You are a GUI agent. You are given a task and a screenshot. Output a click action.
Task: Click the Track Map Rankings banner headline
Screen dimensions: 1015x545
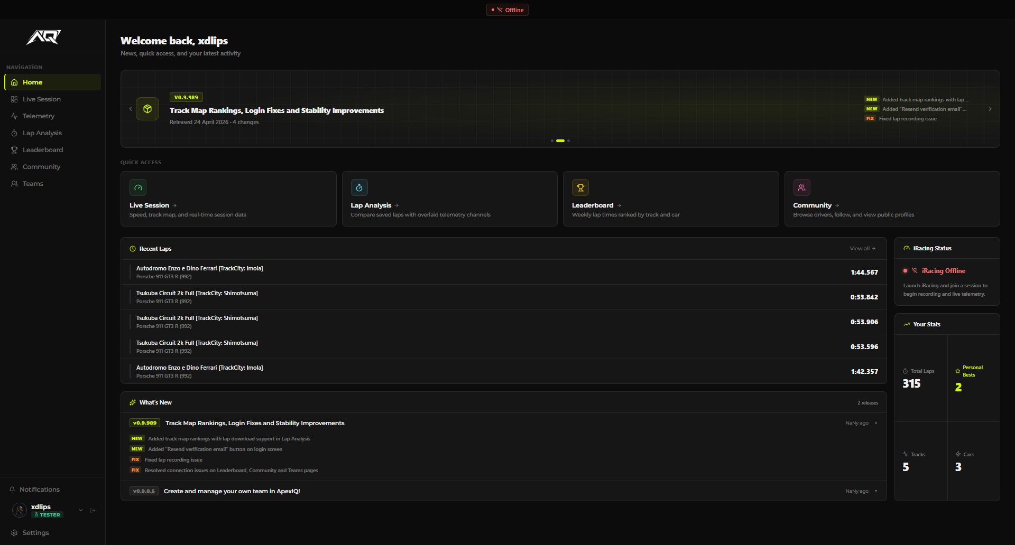(x=276, y=110)
